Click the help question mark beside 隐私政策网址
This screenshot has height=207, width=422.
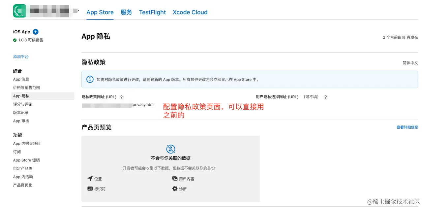coord(121,97)
